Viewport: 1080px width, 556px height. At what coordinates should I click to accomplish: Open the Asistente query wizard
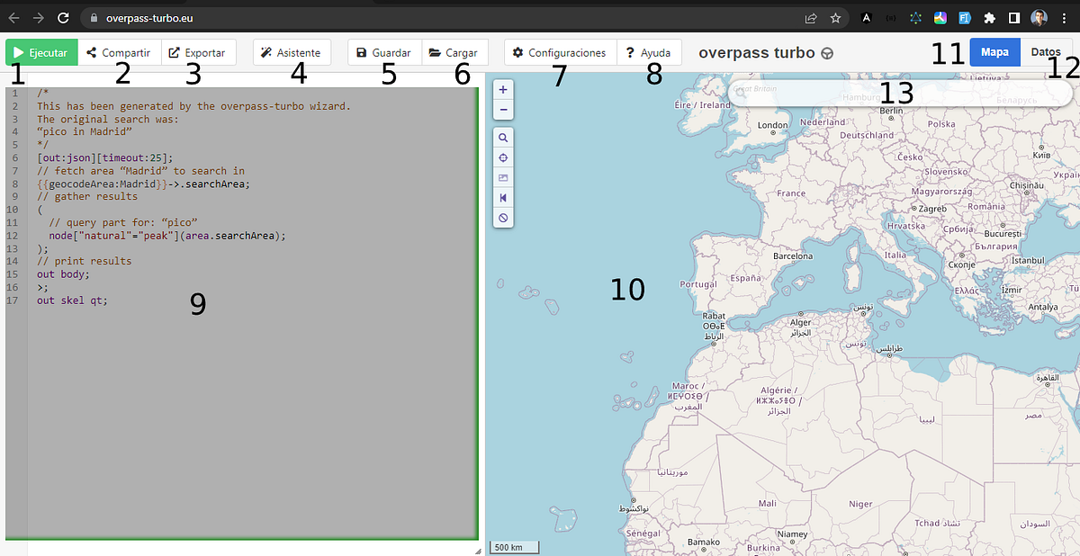[292, 52]
